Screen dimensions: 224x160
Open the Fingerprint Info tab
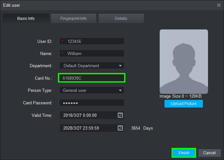73,19
